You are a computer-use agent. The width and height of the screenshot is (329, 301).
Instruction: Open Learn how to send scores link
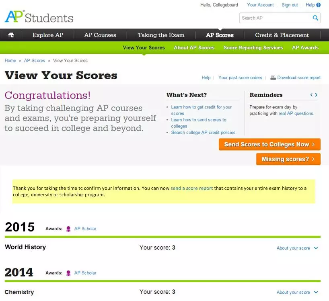point(199,123)
